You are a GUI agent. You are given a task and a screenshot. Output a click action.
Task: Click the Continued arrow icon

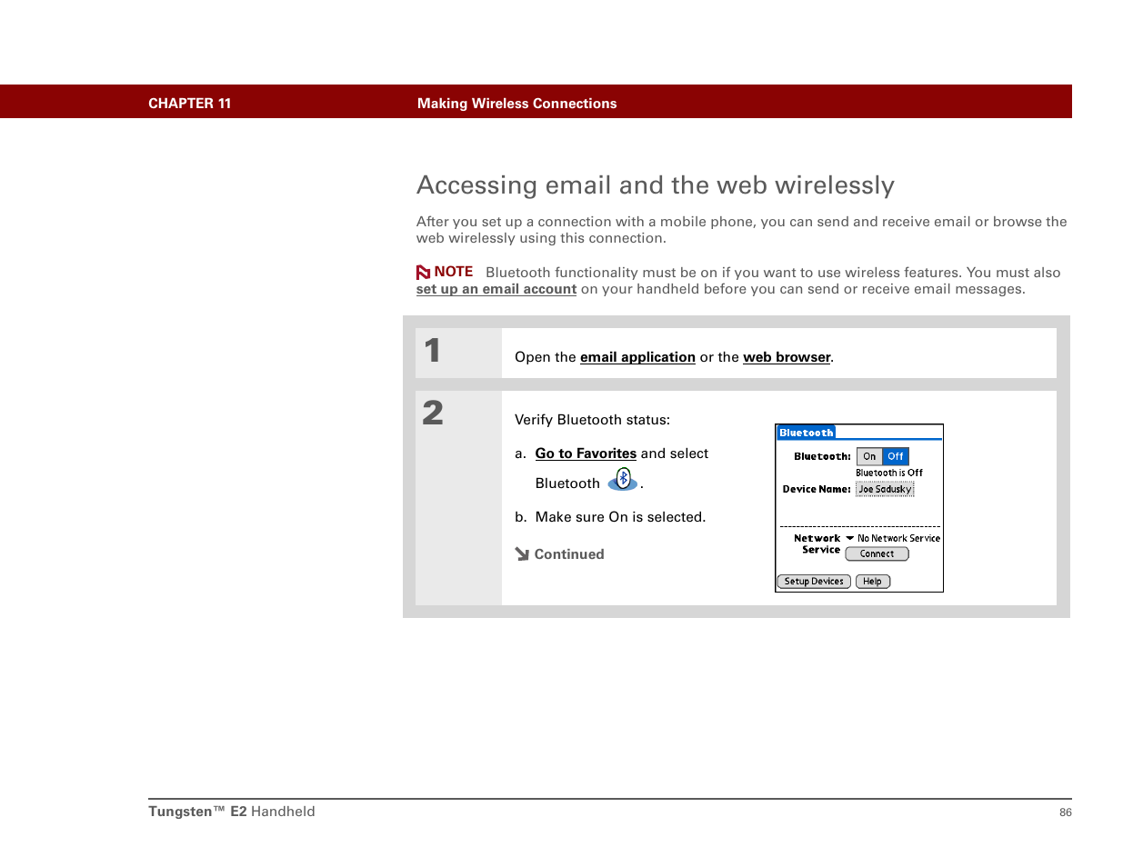[x=522, y=553]
